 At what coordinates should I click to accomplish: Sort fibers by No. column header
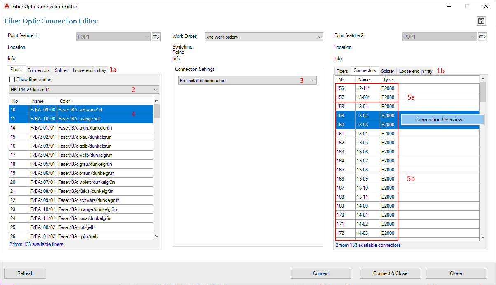(19, 101)
